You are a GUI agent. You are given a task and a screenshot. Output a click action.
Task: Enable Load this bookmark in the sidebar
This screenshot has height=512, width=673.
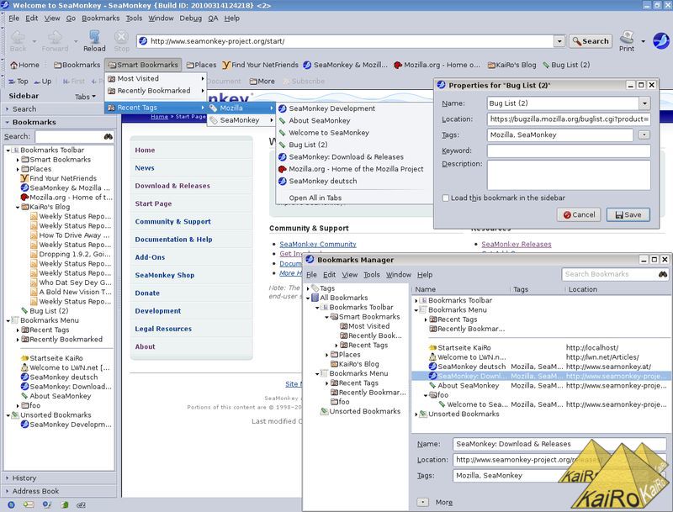(446, 198)
